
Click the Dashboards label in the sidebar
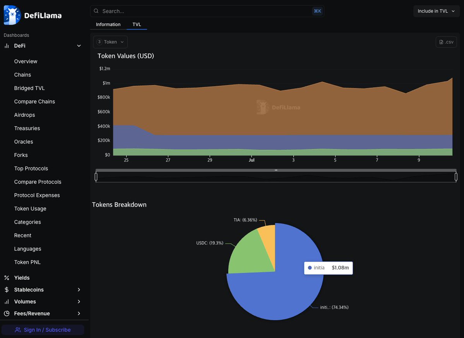coord(16,35)
